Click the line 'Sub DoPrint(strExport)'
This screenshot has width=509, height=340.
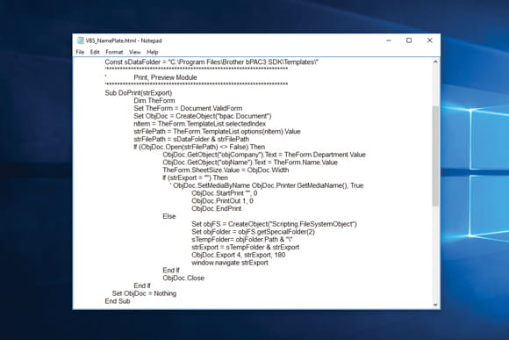point(139,93)
